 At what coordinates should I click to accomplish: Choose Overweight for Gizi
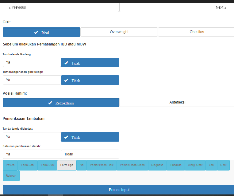[119, 32]
